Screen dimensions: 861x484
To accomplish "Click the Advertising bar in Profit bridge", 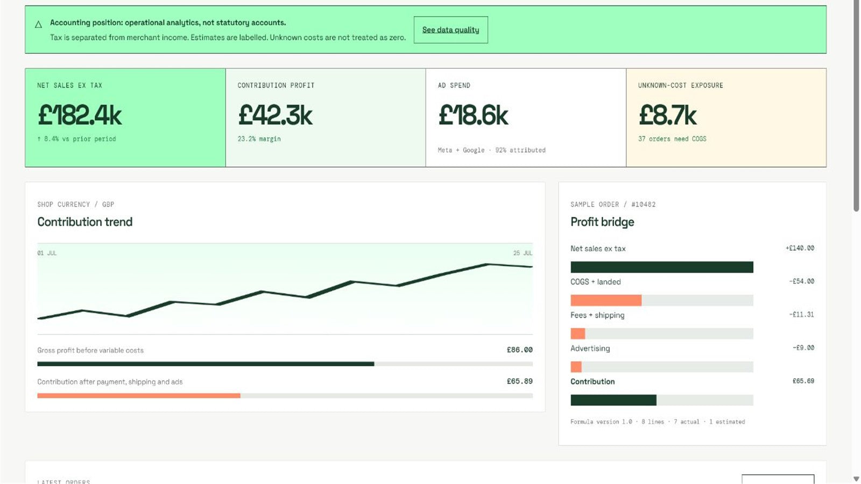I will tap(662, 367).
